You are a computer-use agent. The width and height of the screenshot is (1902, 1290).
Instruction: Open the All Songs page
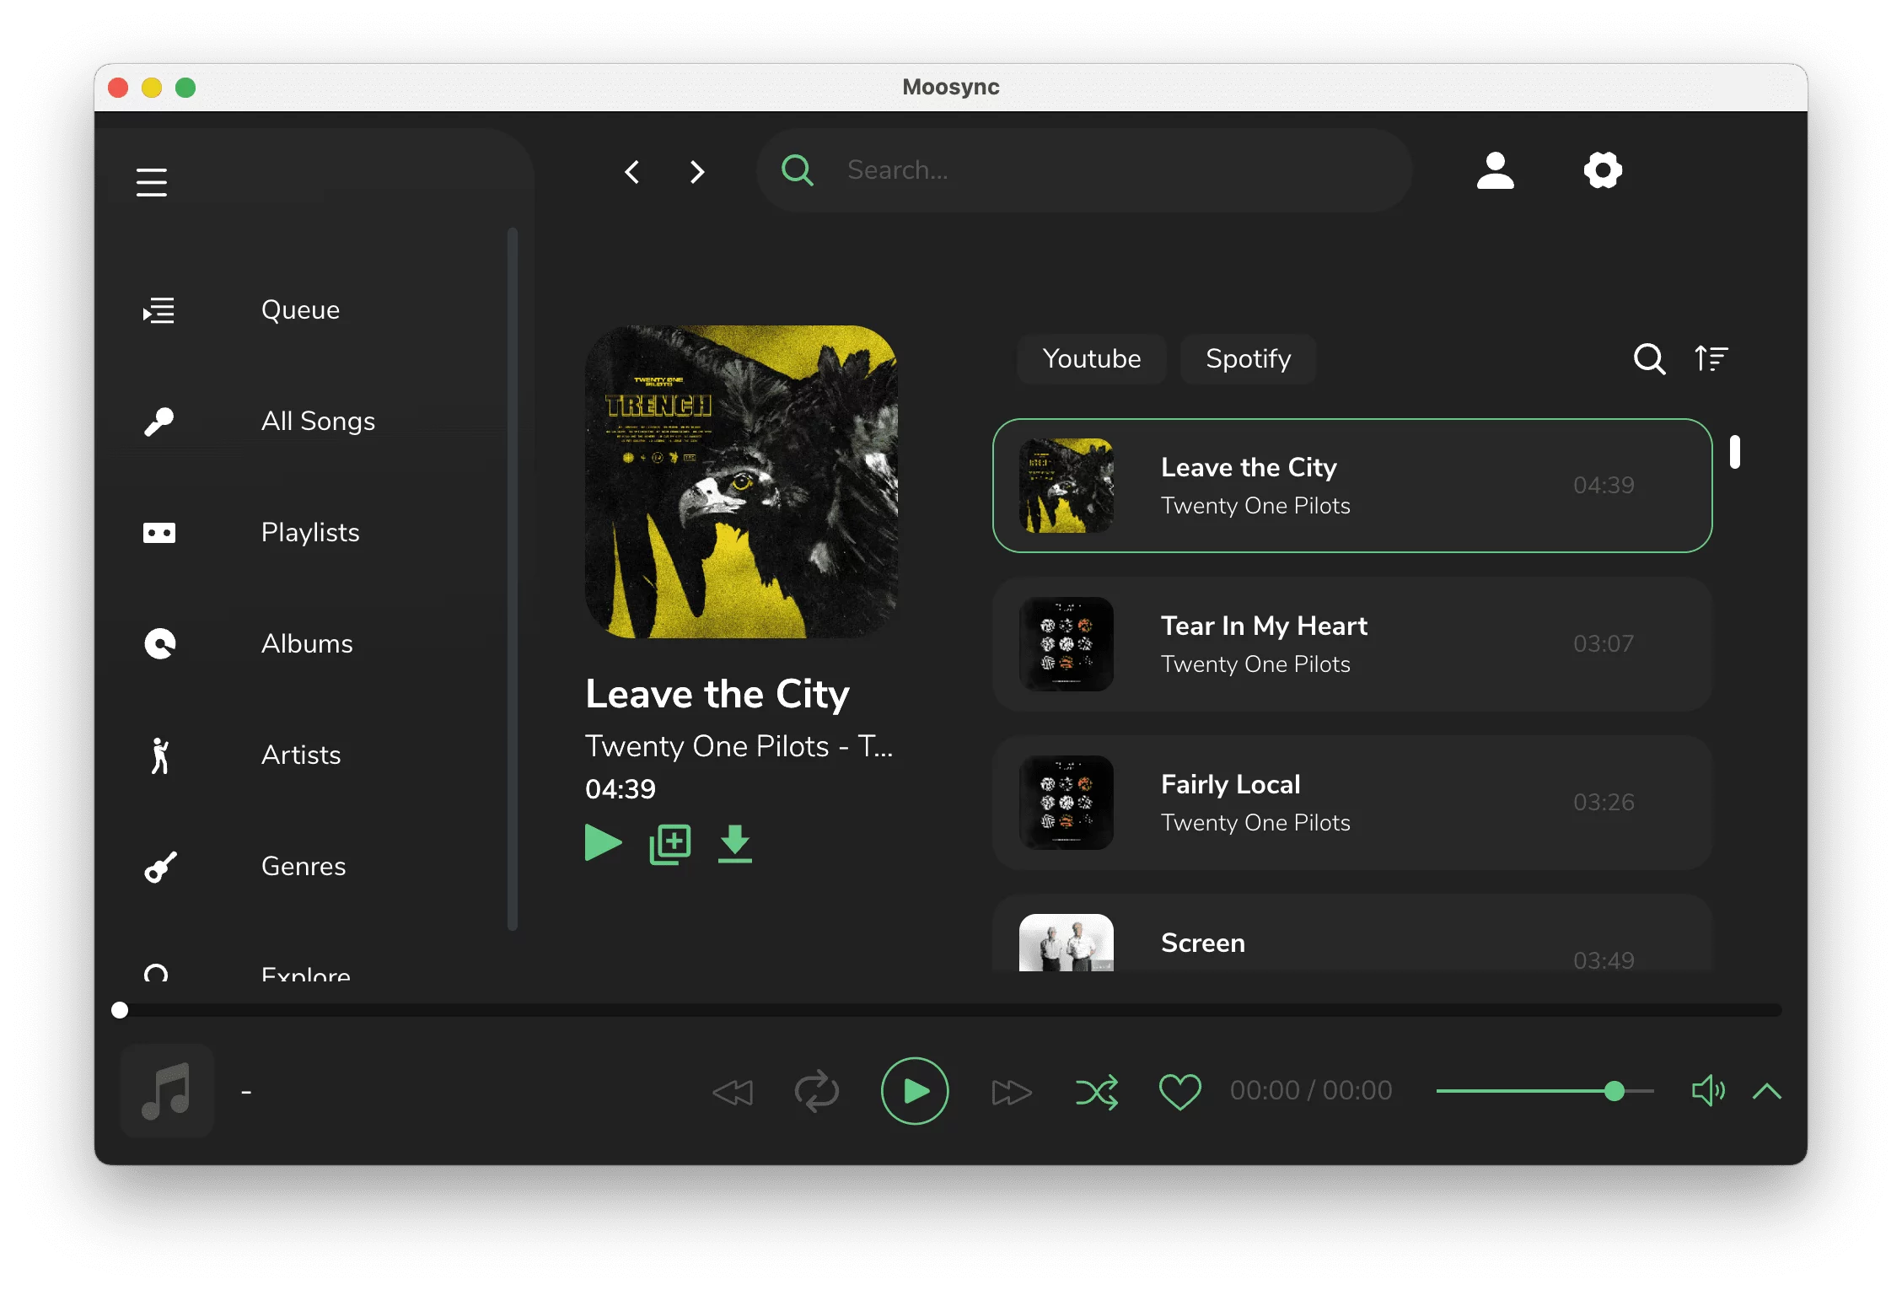[x=318, y=422]
